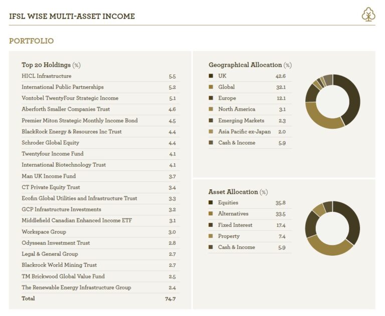
Task: Select the Global legend color square
Action: 211,87
